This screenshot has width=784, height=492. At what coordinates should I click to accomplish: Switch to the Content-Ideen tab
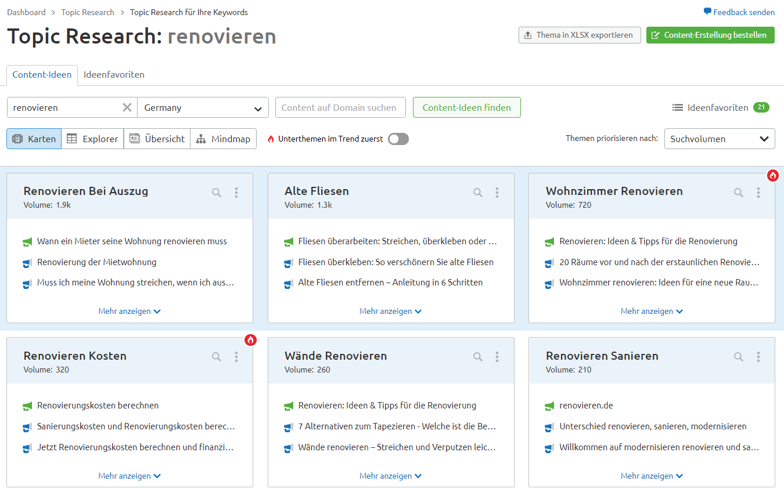42,75
